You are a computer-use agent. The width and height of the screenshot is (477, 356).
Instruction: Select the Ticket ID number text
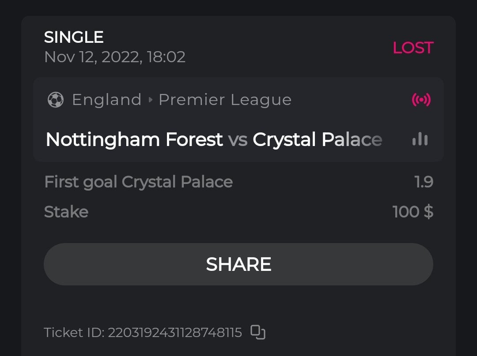(x=175, y=332)
